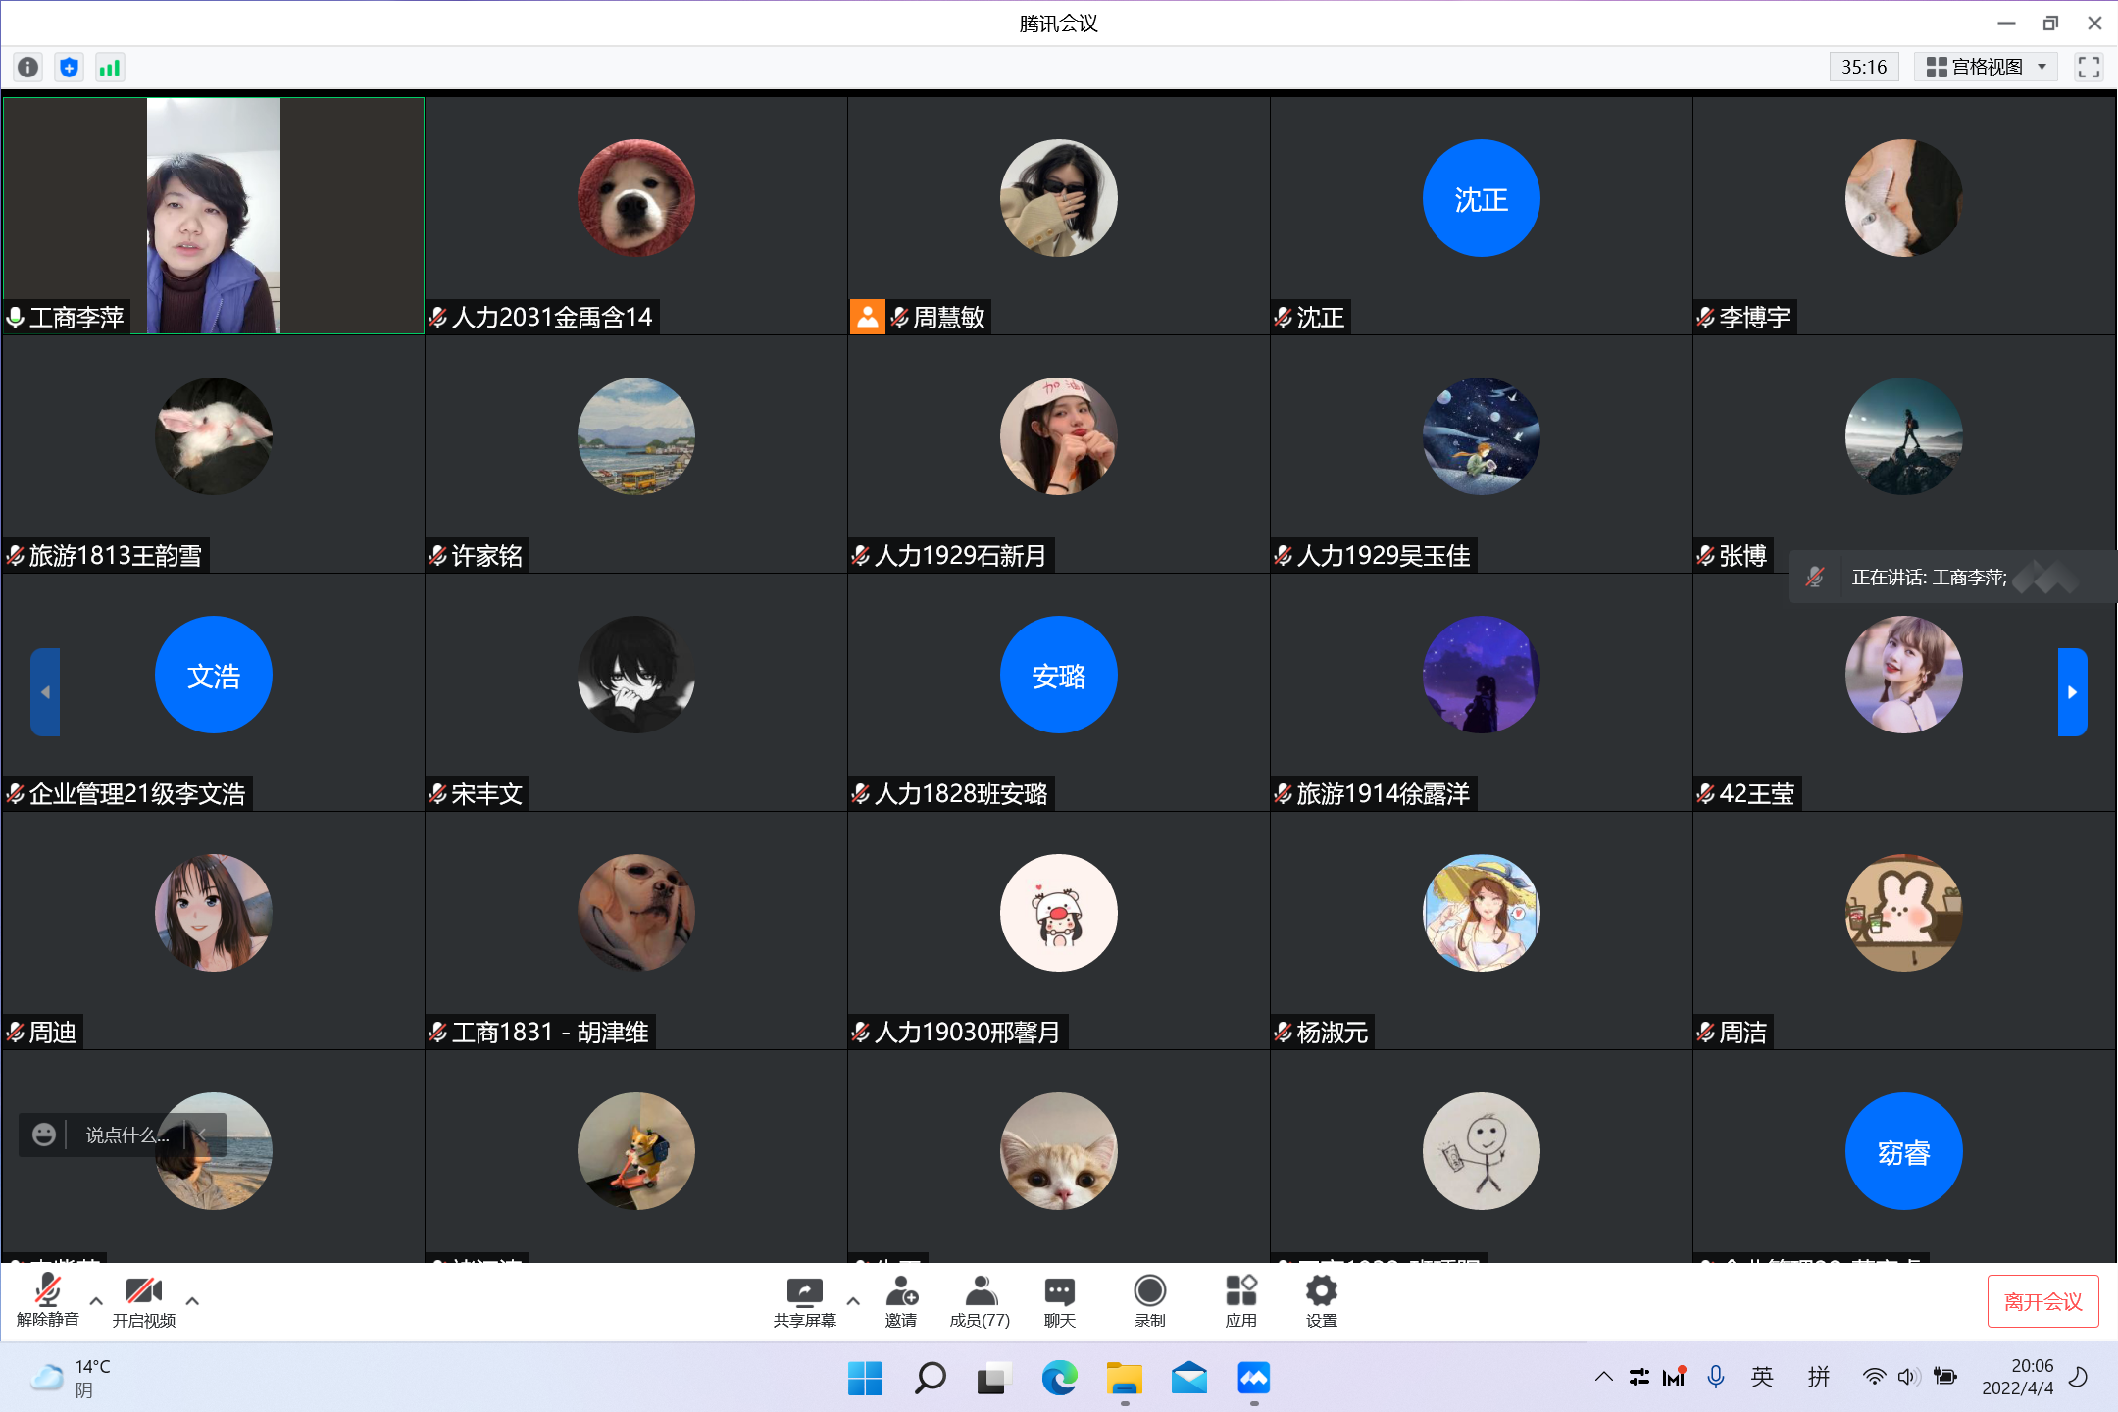Click the leave meeting button

point(2042,1301)
